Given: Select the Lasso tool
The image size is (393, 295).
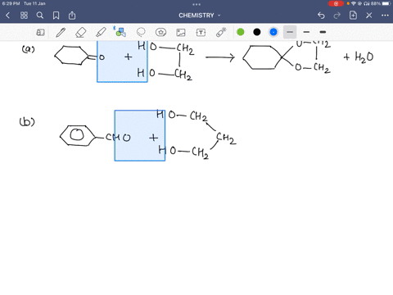Looking at the screenshot, I should click(x=141, y=32).
